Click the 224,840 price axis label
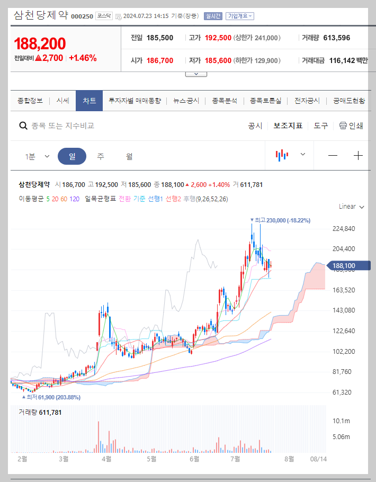 pos(344,228)
